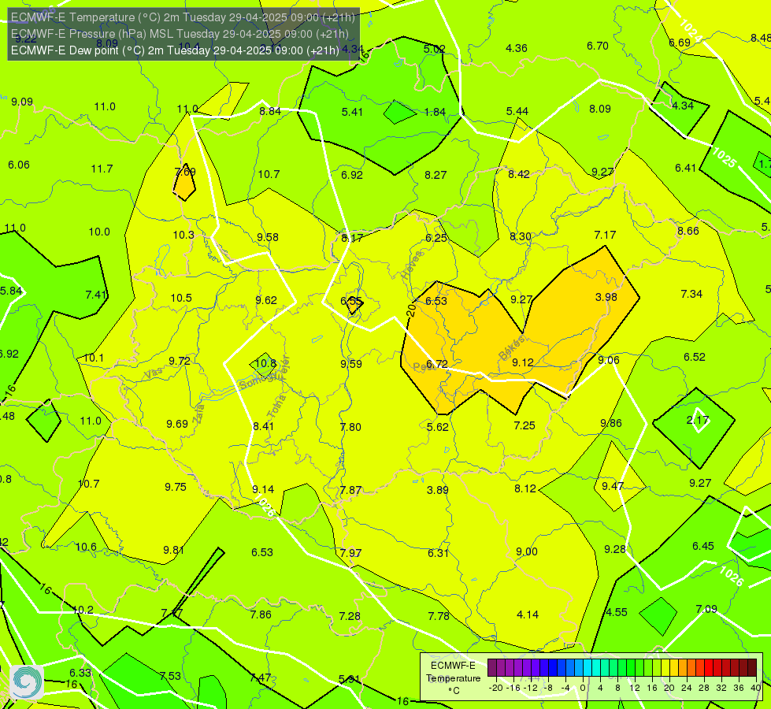Click the dew point value 4.55
The image size is (771, 709).
(x=617, y=613)
